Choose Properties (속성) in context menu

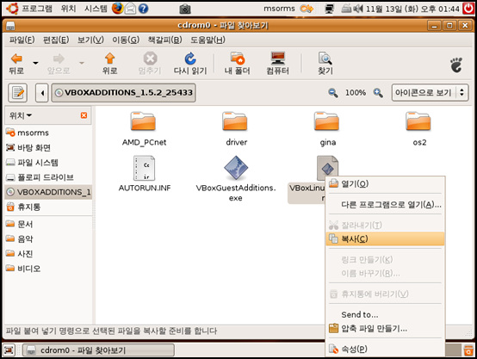[x=385, y=349]
